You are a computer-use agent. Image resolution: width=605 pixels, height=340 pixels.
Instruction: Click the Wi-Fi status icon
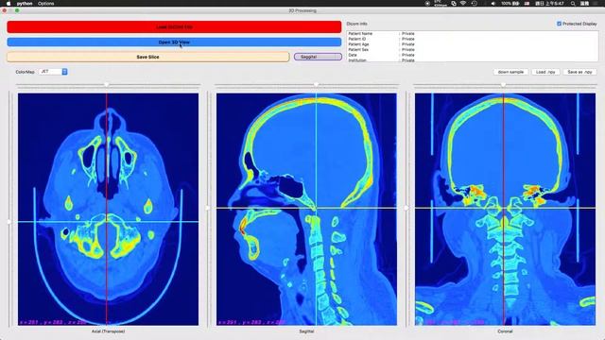click(x=463, y=3)
